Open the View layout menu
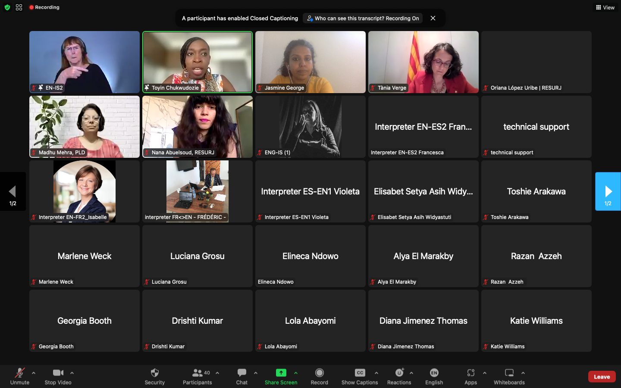The width and height of the screenshot is (621, 388). coord(605,7)
